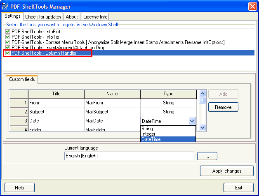Select the Date title cell

click(x=56, y=121)
